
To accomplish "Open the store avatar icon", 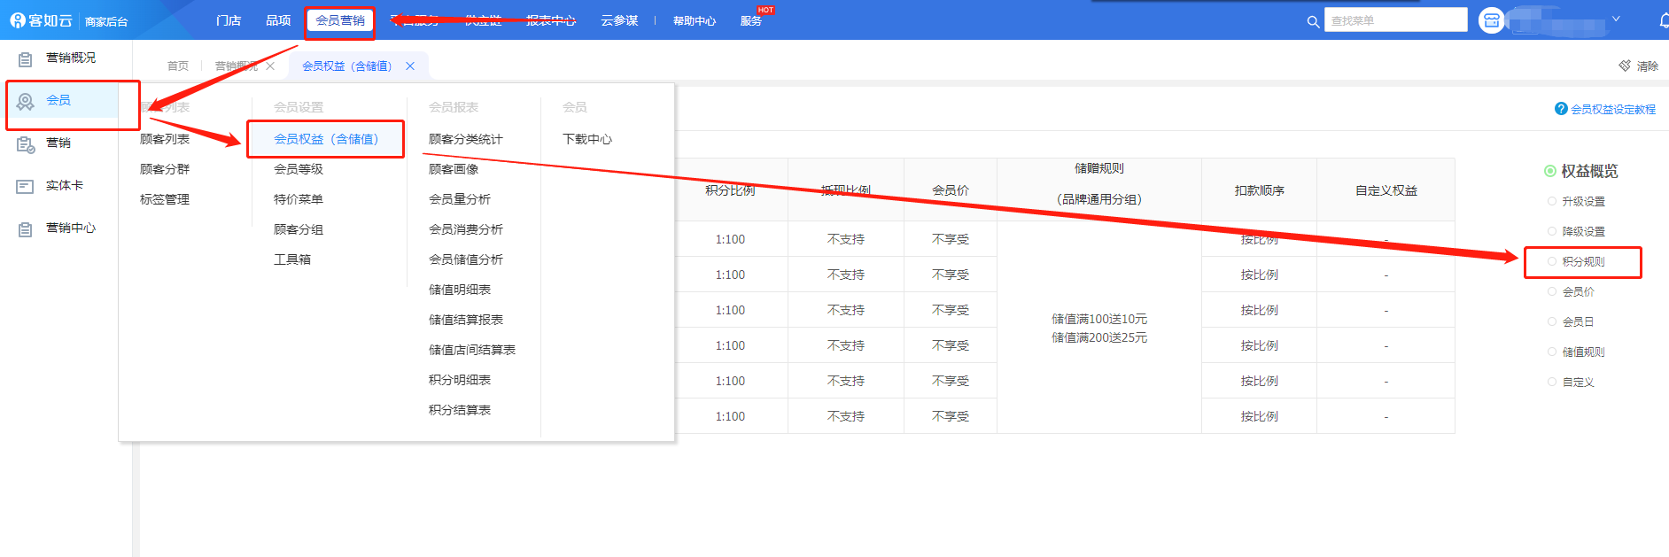I will [1492, 20].
